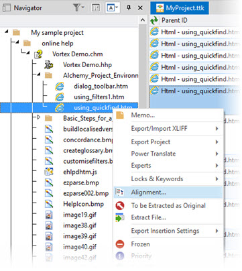Image resolution: width=242 pixels, height=271 pixels.
Task: Select the online help folder icon
Action: pos(27,43)
